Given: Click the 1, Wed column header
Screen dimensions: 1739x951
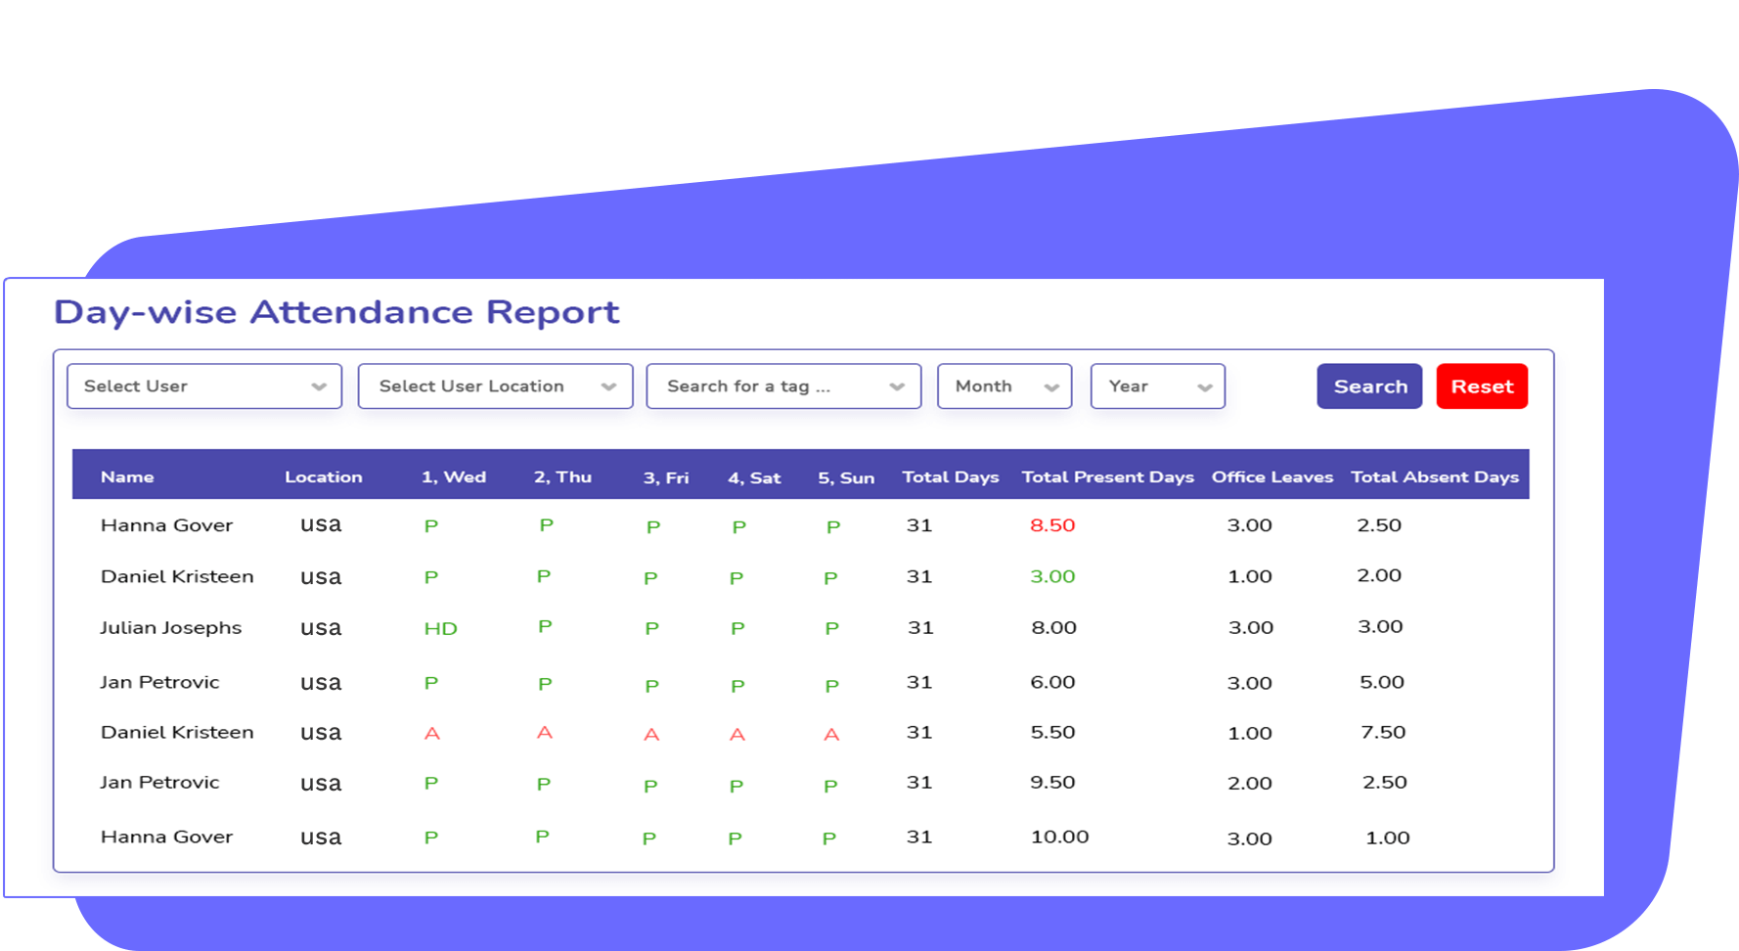Looking at the screenshot, I should [x=453, y=477].
